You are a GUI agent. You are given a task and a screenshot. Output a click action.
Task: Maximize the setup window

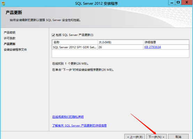pos(178,2)
